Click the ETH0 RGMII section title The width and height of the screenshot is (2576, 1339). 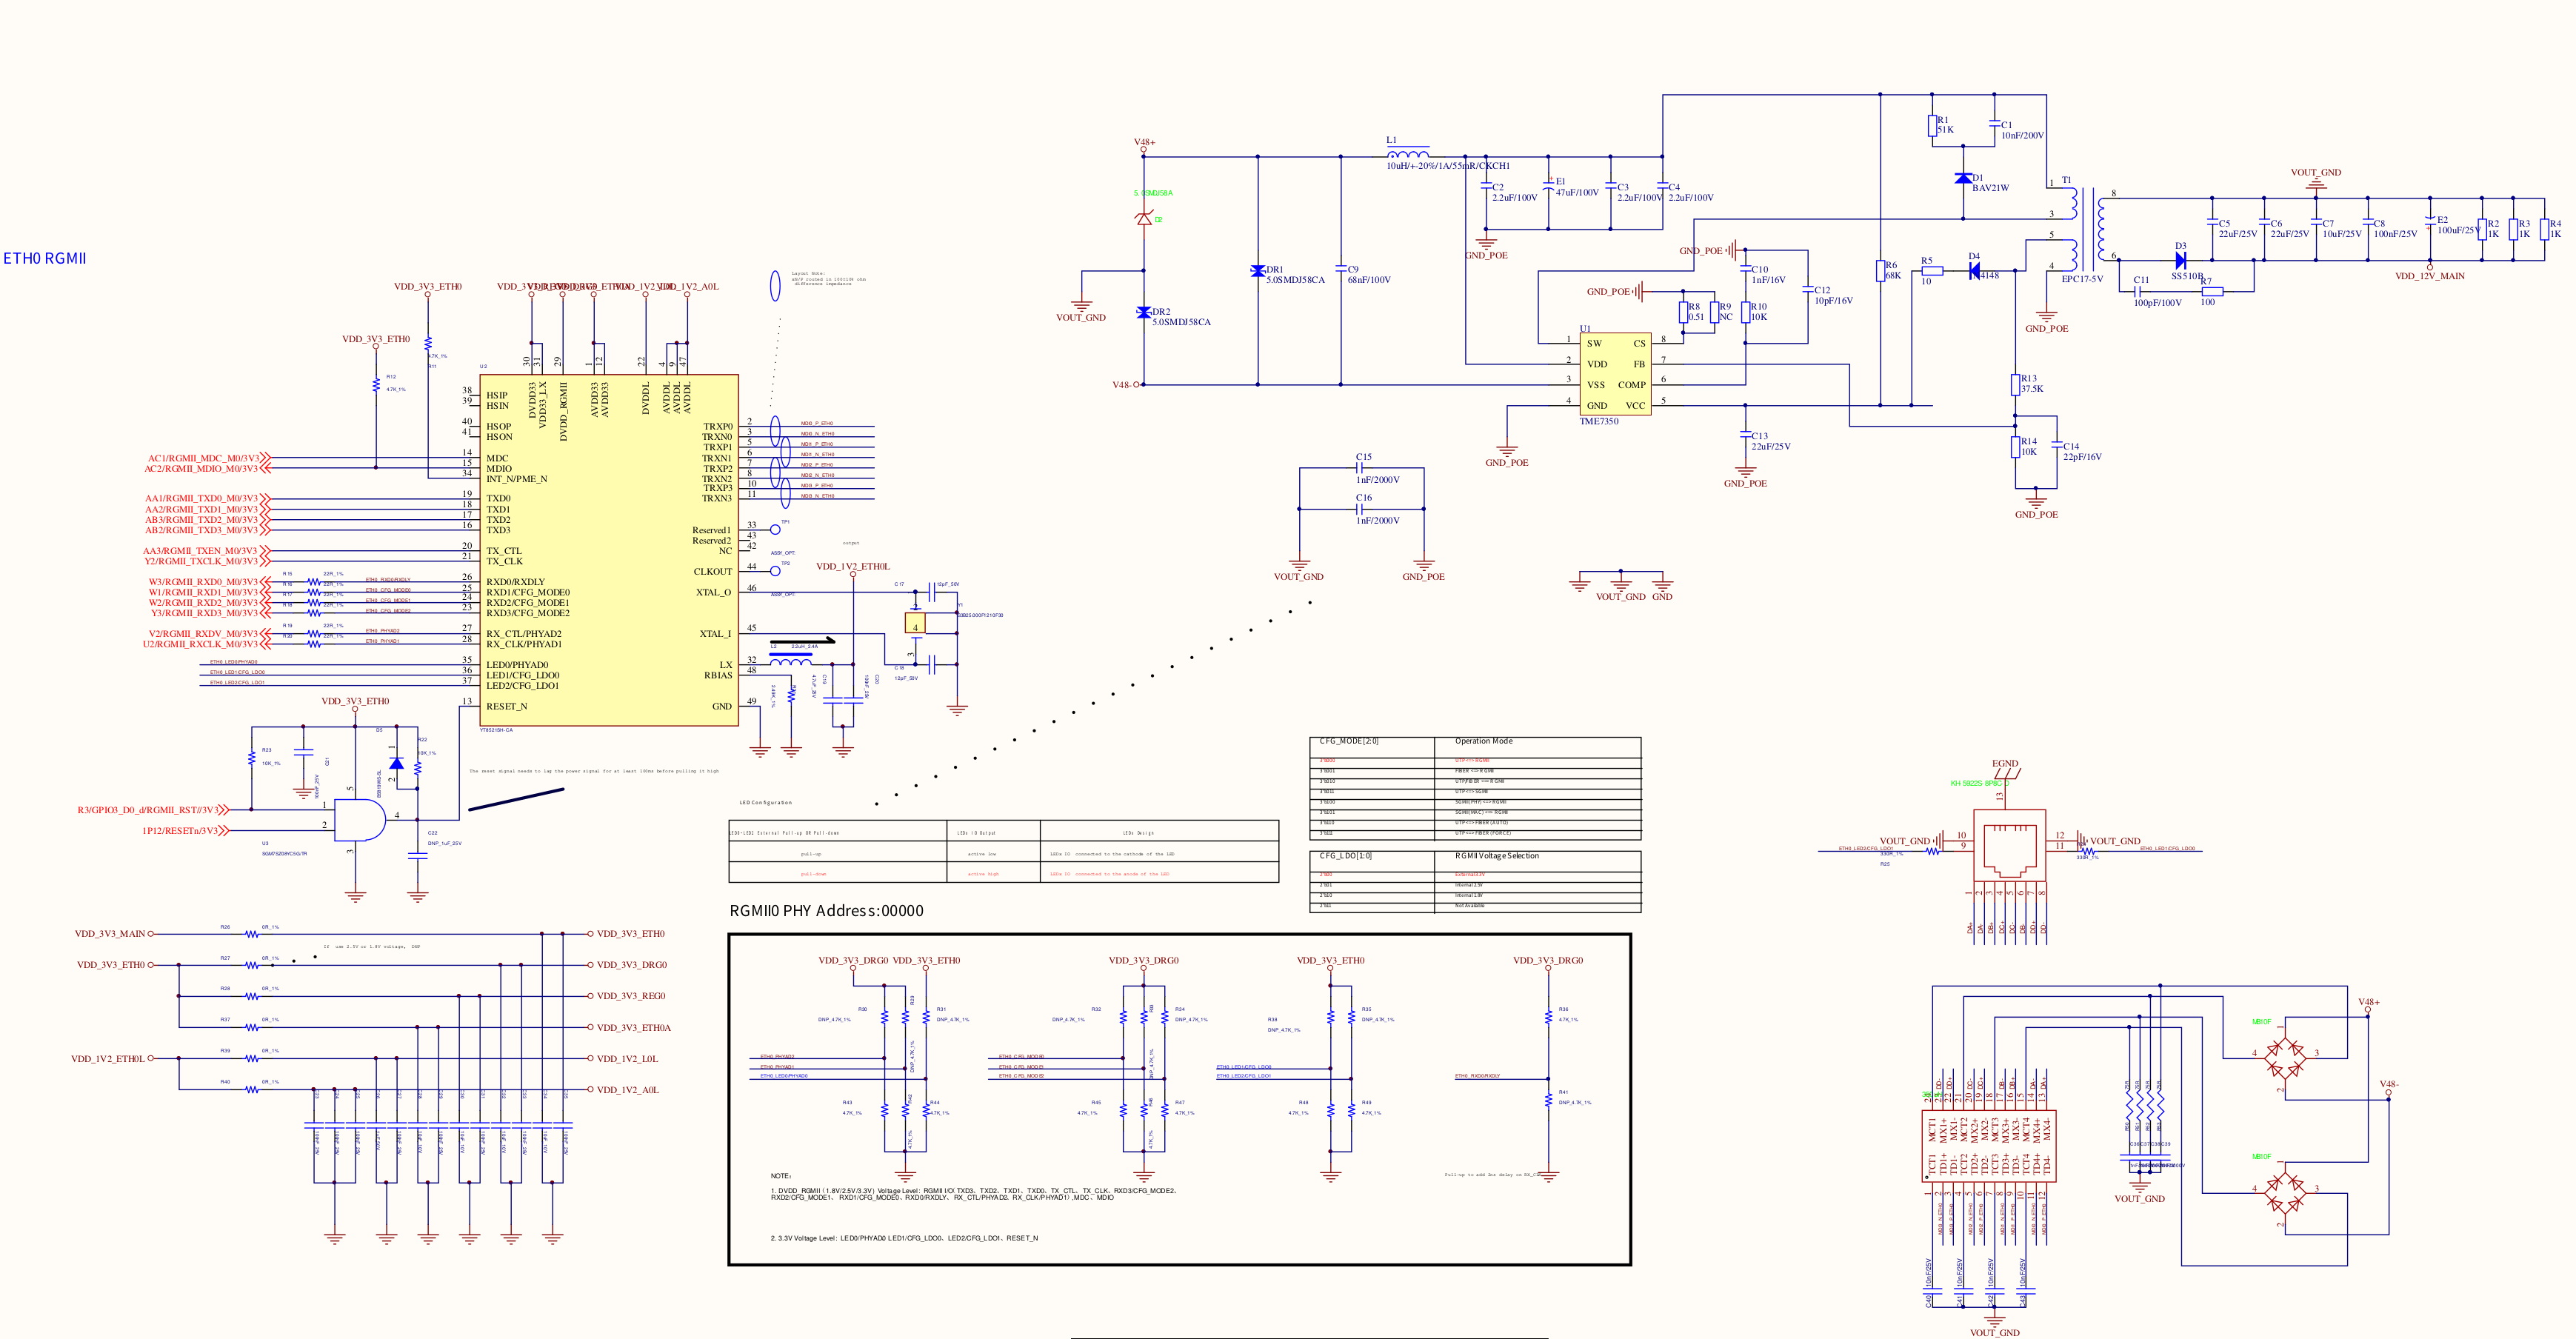pos(45,258)
